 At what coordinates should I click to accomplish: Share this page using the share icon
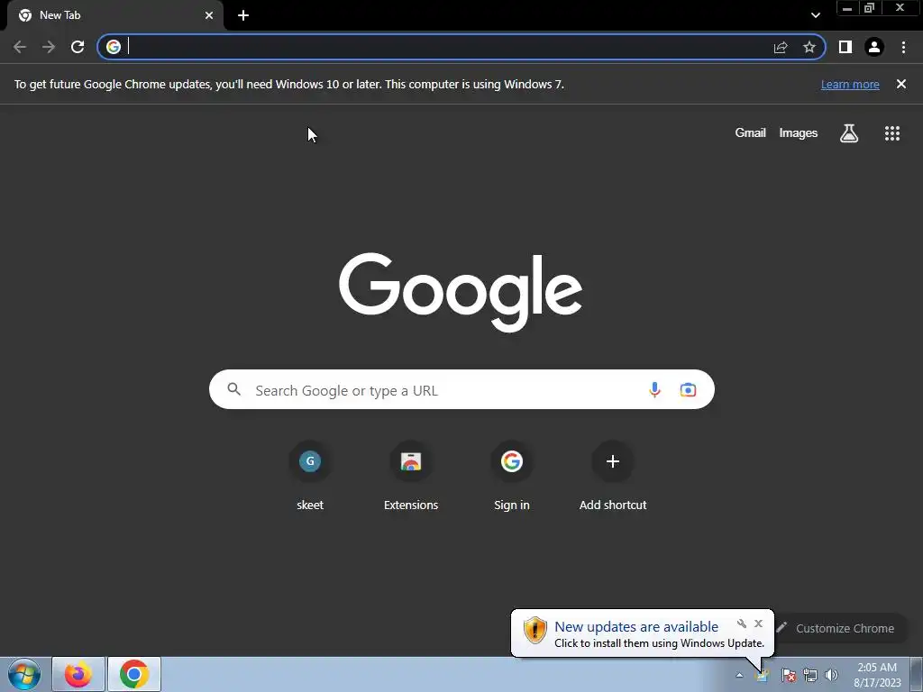[x=781, y=47]
